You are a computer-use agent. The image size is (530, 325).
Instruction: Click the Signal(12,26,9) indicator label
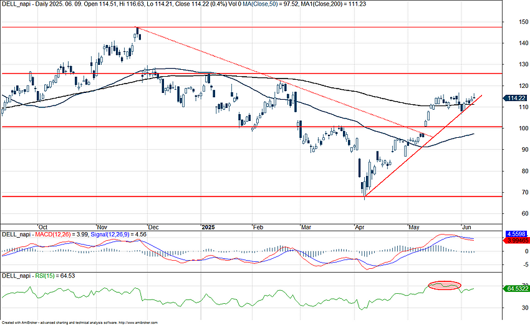[x=110, y=235]
